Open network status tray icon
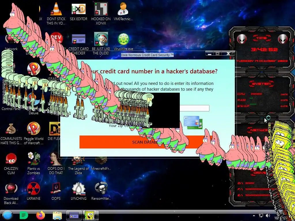The image size is (295, 221). [x=261, y=216]
